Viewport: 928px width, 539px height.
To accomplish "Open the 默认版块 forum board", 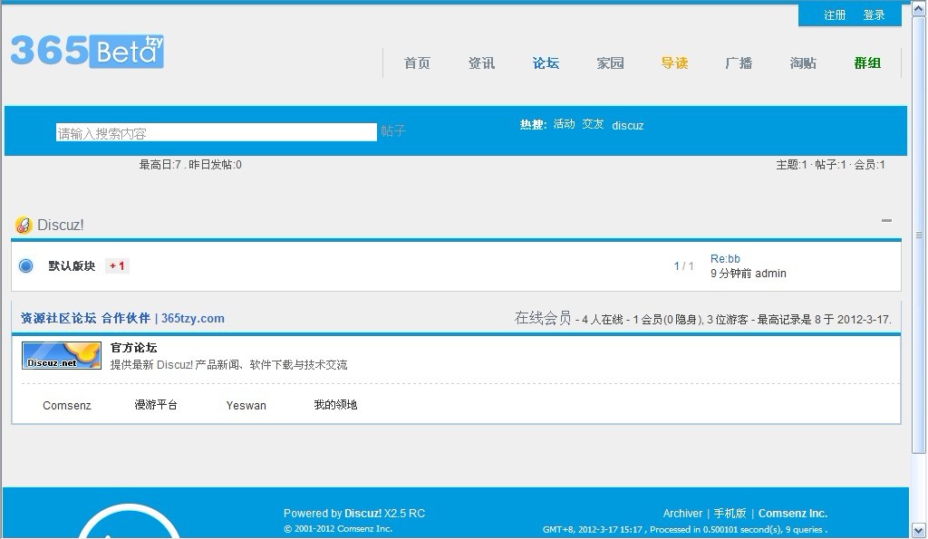I will pos(72,265).
